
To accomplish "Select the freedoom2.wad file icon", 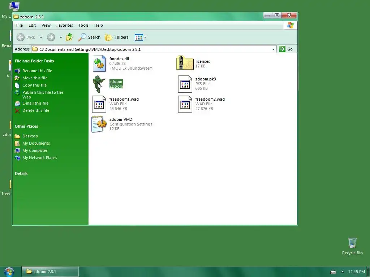I will (185, 104).
